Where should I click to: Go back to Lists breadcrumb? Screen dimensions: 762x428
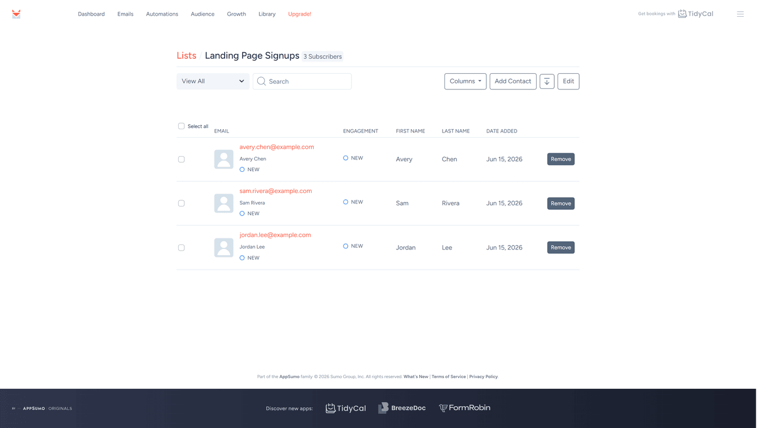187,55
